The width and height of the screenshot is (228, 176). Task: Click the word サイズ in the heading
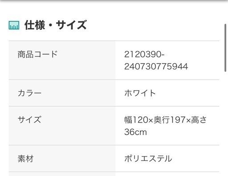coord(71,25)
